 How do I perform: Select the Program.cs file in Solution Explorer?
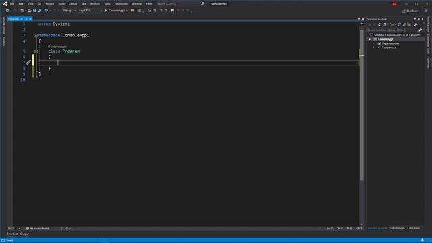click(389, 47)
